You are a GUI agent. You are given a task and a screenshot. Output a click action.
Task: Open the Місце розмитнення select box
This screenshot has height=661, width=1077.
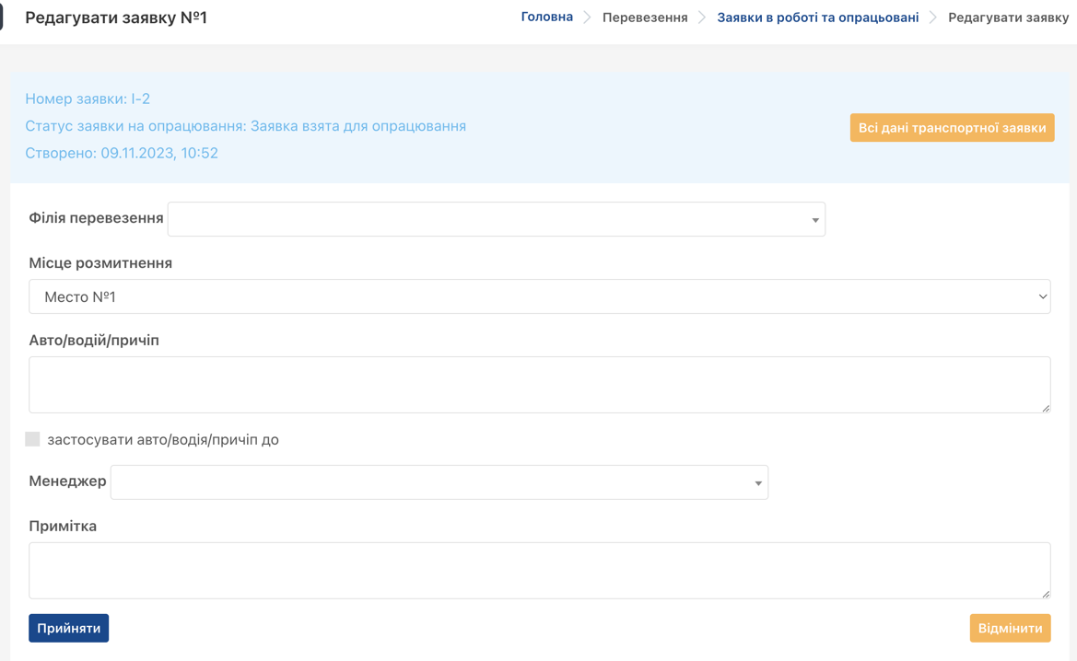click(539, 296)
